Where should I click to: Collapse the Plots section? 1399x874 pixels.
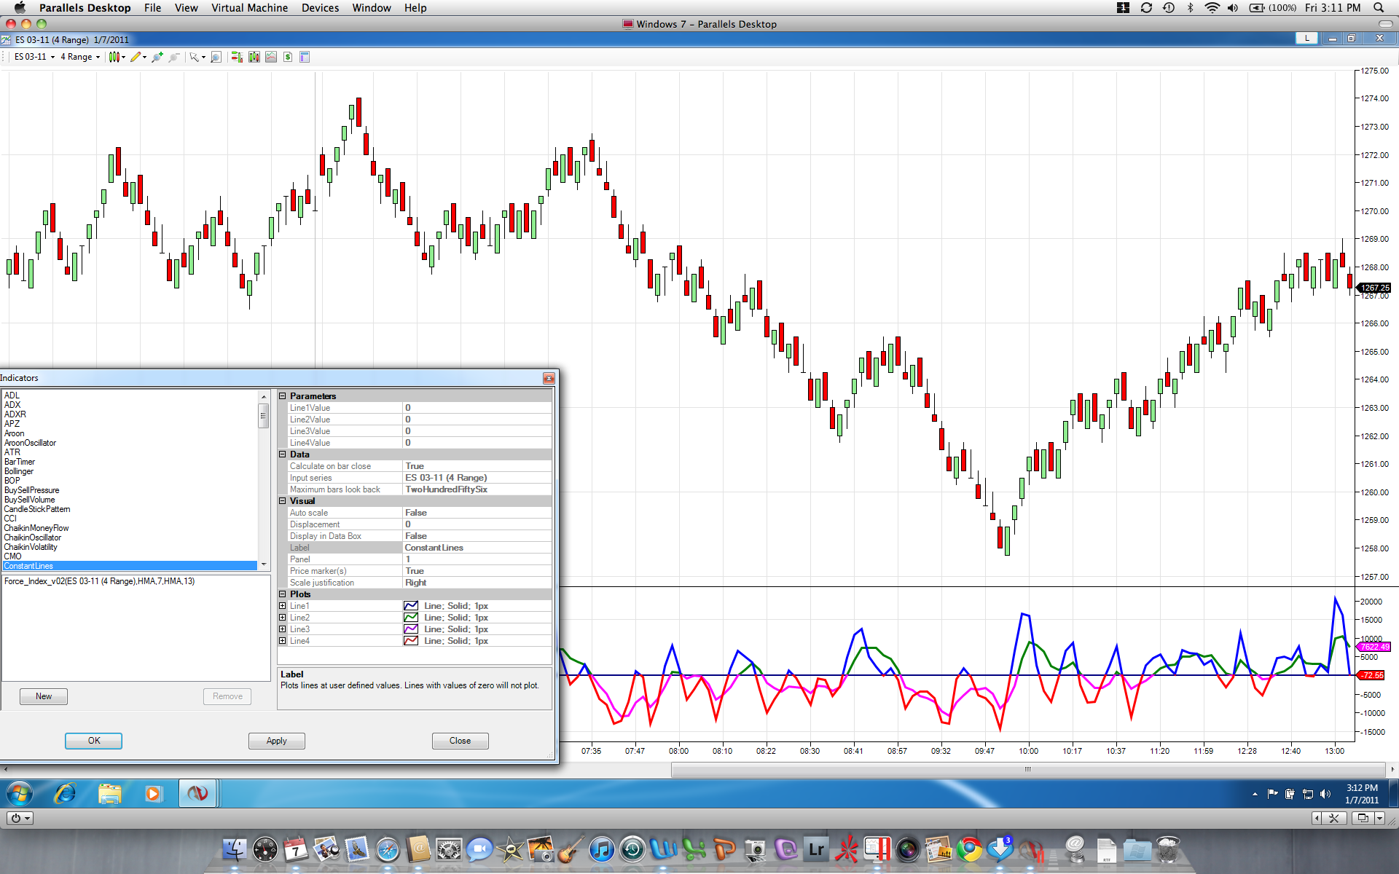click(283, 594)
